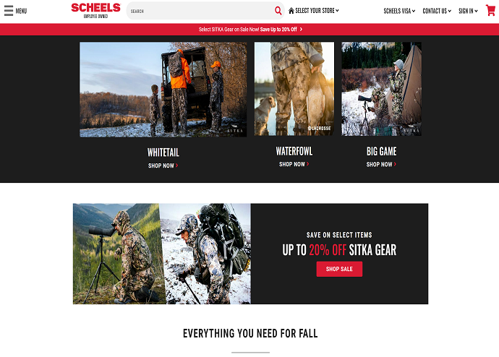Click the red search magnifier icon
Image resolution: width=499 pixels, height=357 pixels.
[278, 11]
